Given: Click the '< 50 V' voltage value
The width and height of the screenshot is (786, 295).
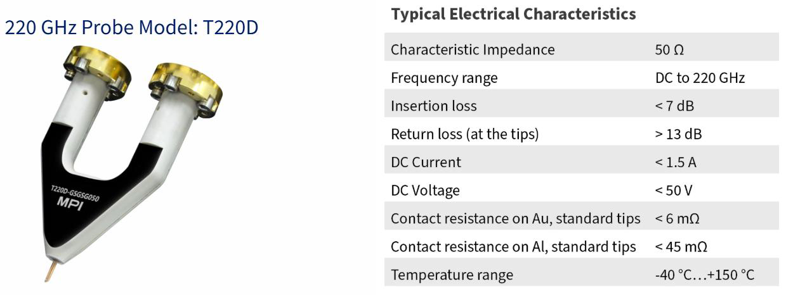Looking at the screenshot, I should [674, 190].
